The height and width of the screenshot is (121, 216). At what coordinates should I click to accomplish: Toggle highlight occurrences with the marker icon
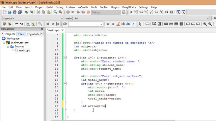click(x=118, y=24)
